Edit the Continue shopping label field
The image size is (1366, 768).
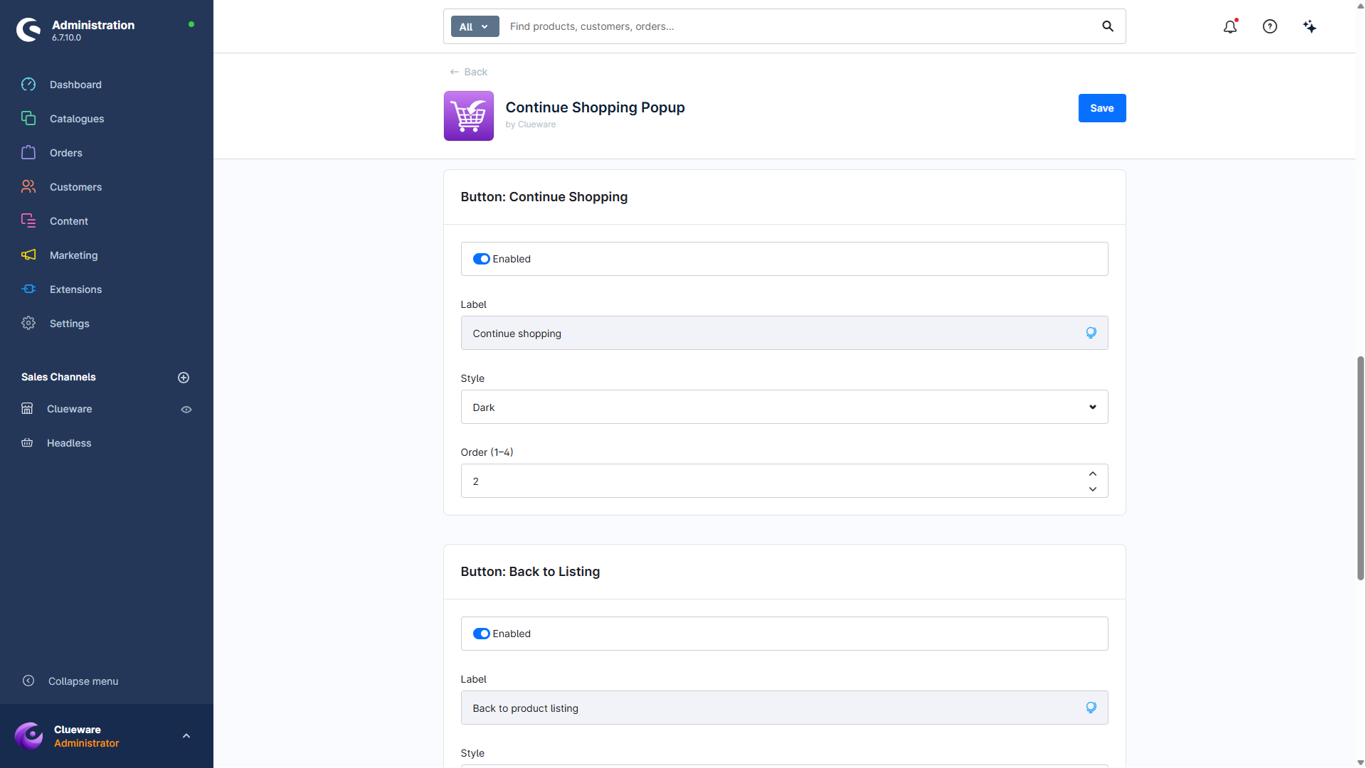coord(784,333)
